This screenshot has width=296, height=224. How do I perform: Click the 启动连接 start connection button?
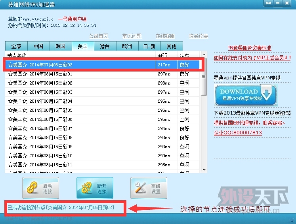point(40,188)
